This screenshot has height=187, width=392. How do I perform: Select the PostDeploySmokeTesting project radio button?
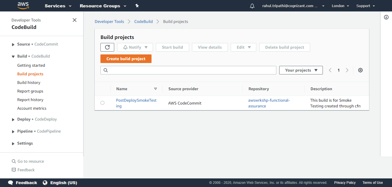pos(102,103)
